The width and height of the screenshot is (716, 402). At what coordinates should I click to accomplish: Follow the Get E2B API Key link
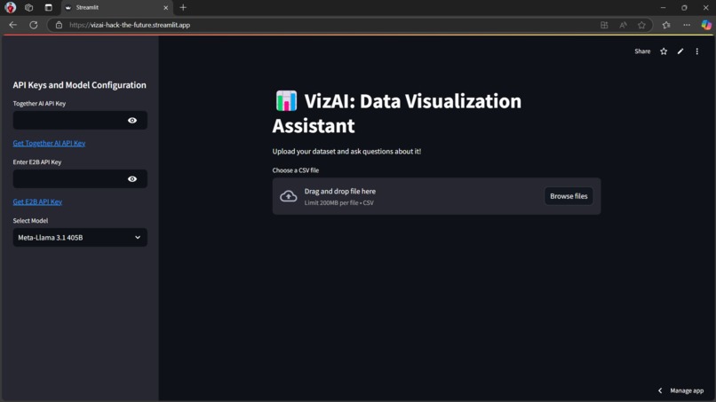(37, 201)
